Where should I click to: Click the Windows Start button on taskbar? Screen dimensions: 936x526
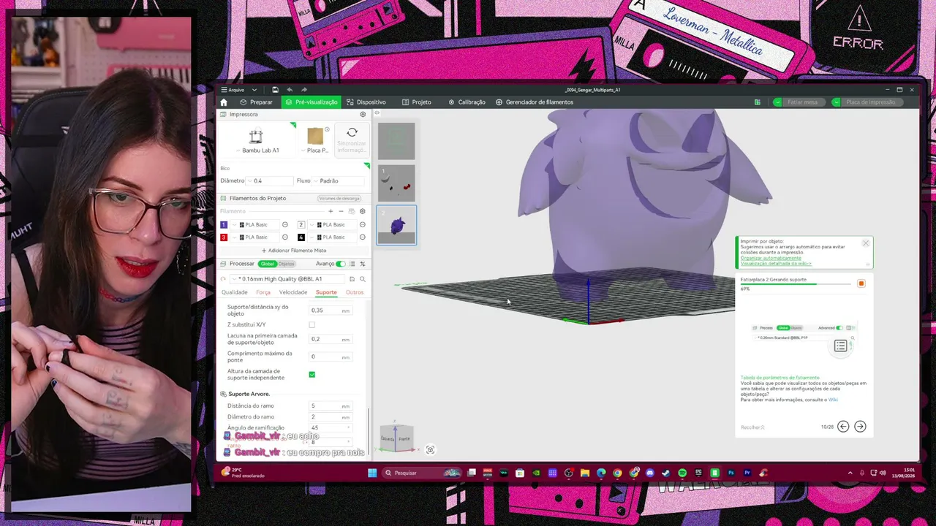[x=372, y=473]
